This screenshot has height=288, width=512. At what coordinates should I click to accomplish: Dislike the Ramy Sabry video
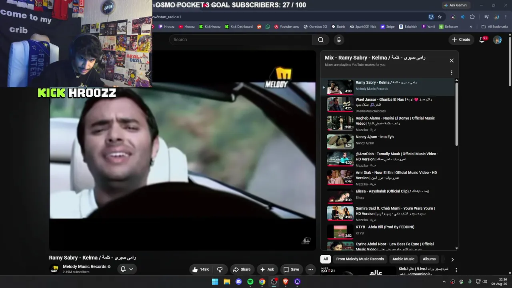220,270
